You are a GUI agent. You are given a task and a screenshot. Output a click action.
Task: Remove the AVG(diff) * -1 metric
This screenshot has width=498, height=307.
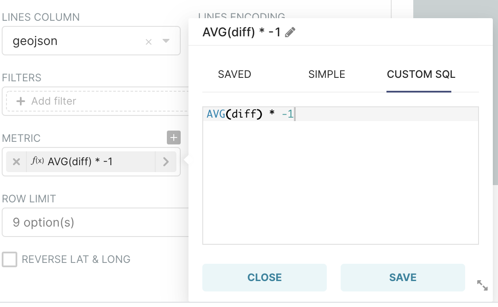16,162
